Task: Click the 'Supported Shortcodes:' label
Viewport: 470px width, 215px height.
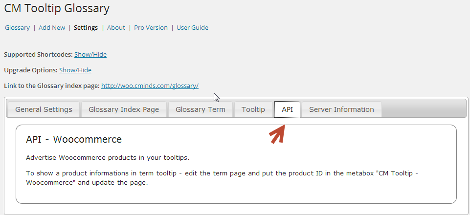Action: (x=38, y=55)
